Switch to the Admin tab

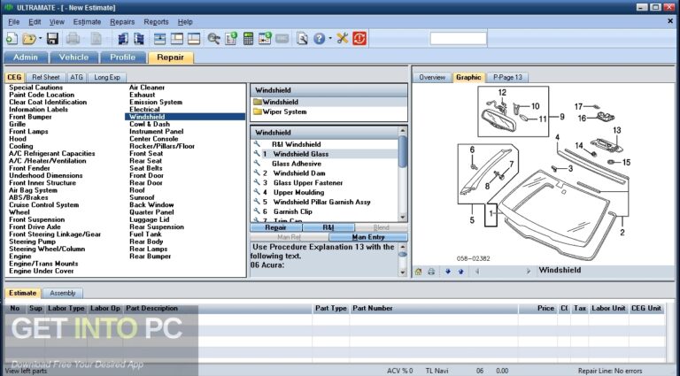tap(26, 58)
